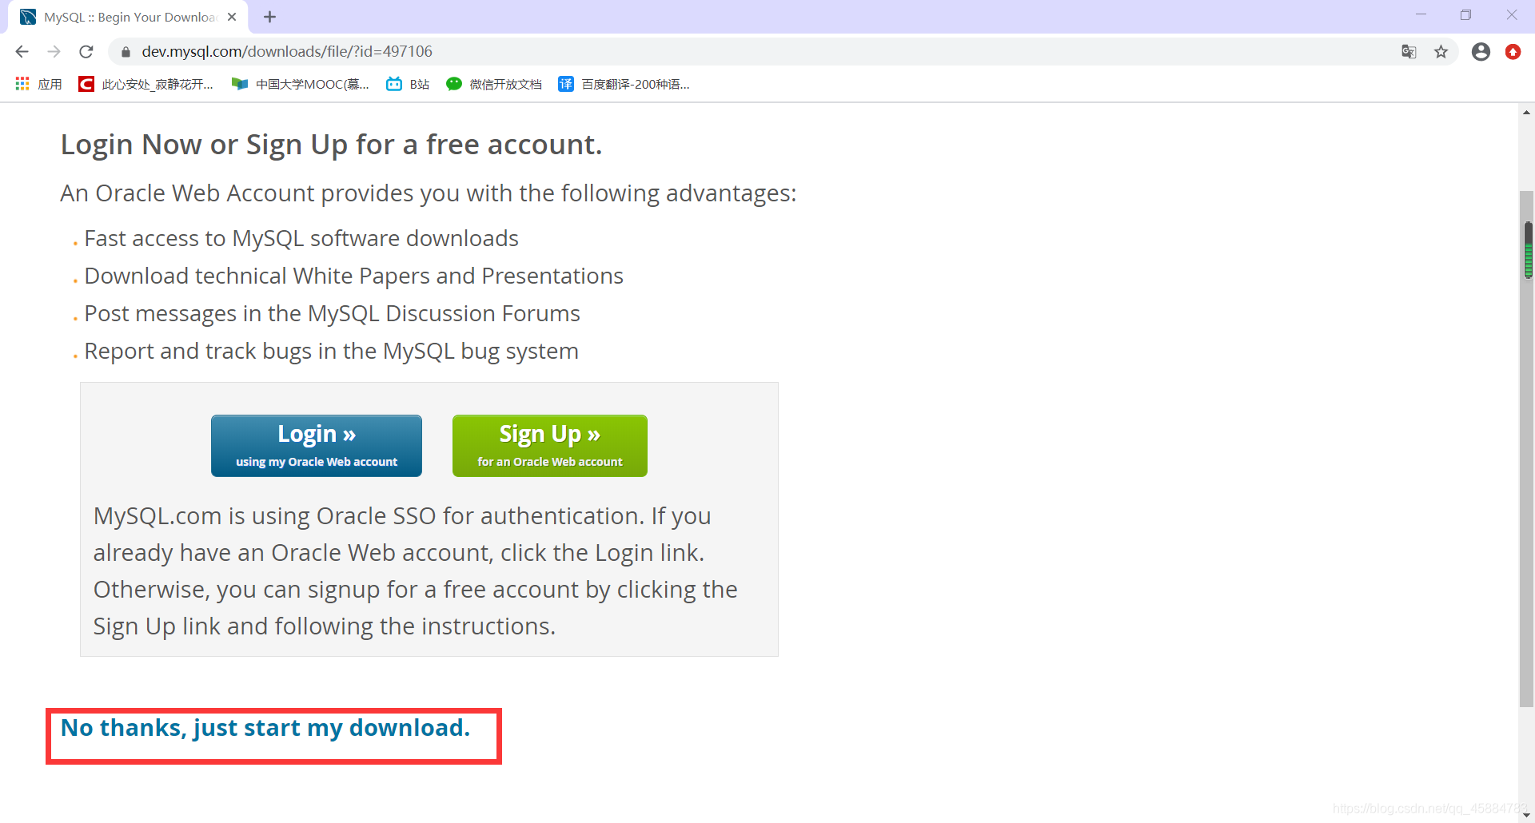Open the translate page icon
Image resolution: width=1535 pixels, height=823 pixels.
click(x=1409, y=52)
